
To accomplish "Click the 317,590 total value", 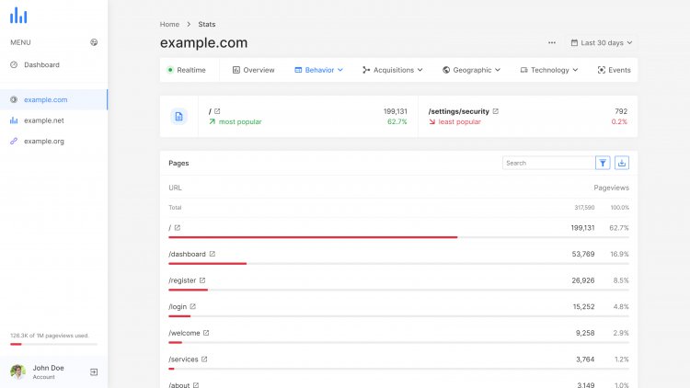I will coord(584,207).
